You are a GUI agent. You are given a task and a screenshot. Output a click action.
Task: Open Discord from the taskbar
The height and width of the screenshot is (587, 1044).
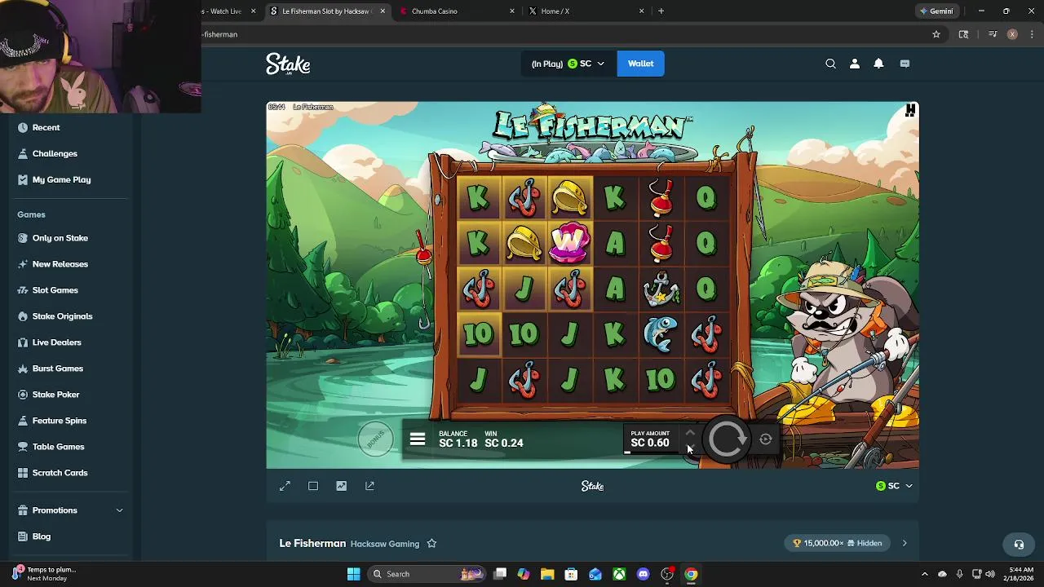click(x=643, y=574)
